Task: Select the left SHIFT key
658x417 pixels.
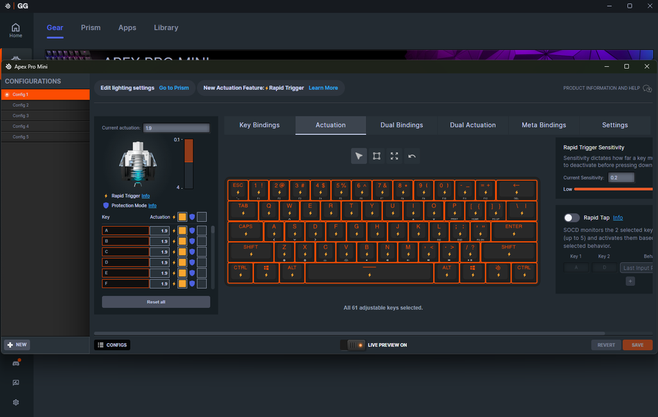Action: [x=251, y=252]
